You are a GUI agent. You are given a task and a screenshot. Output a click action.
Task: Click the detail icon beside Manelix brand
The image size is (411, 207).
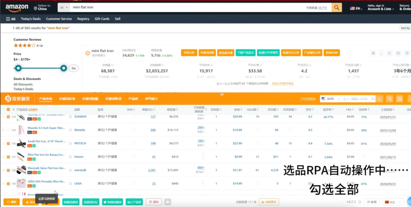70,130
